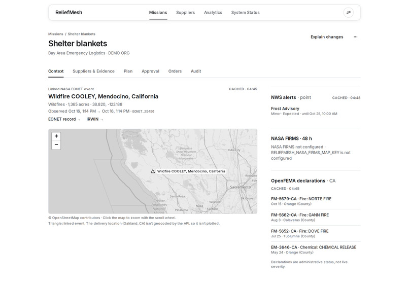
Task: Open the Audit tab
Action: (196, 71)
